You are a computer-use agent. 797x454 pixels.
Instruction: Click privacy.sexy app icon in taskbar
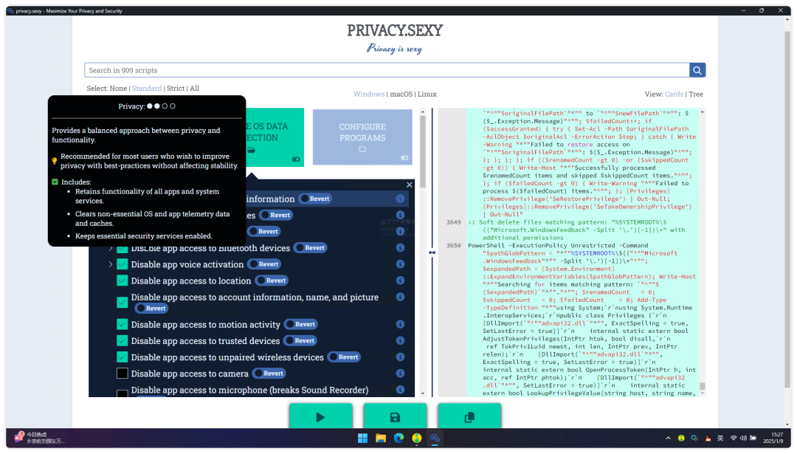click(435, 438)
